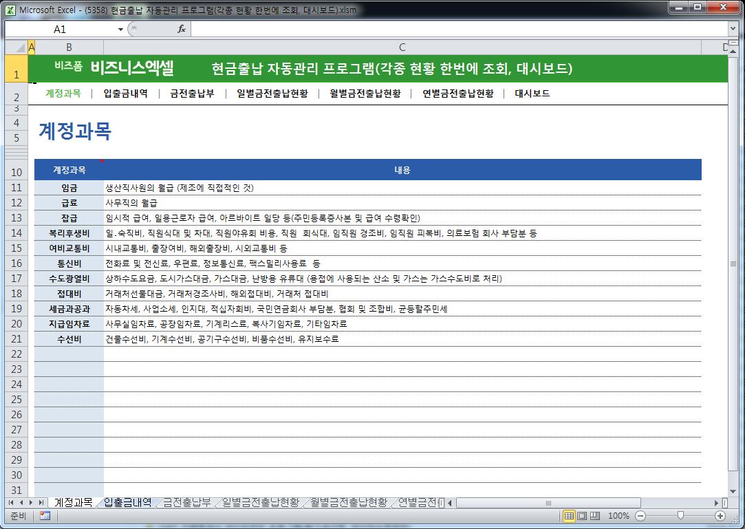The height and width of the screenshot is (529, 745).
Task: Select the 통신비 account cell
Action: coord(69,263)
